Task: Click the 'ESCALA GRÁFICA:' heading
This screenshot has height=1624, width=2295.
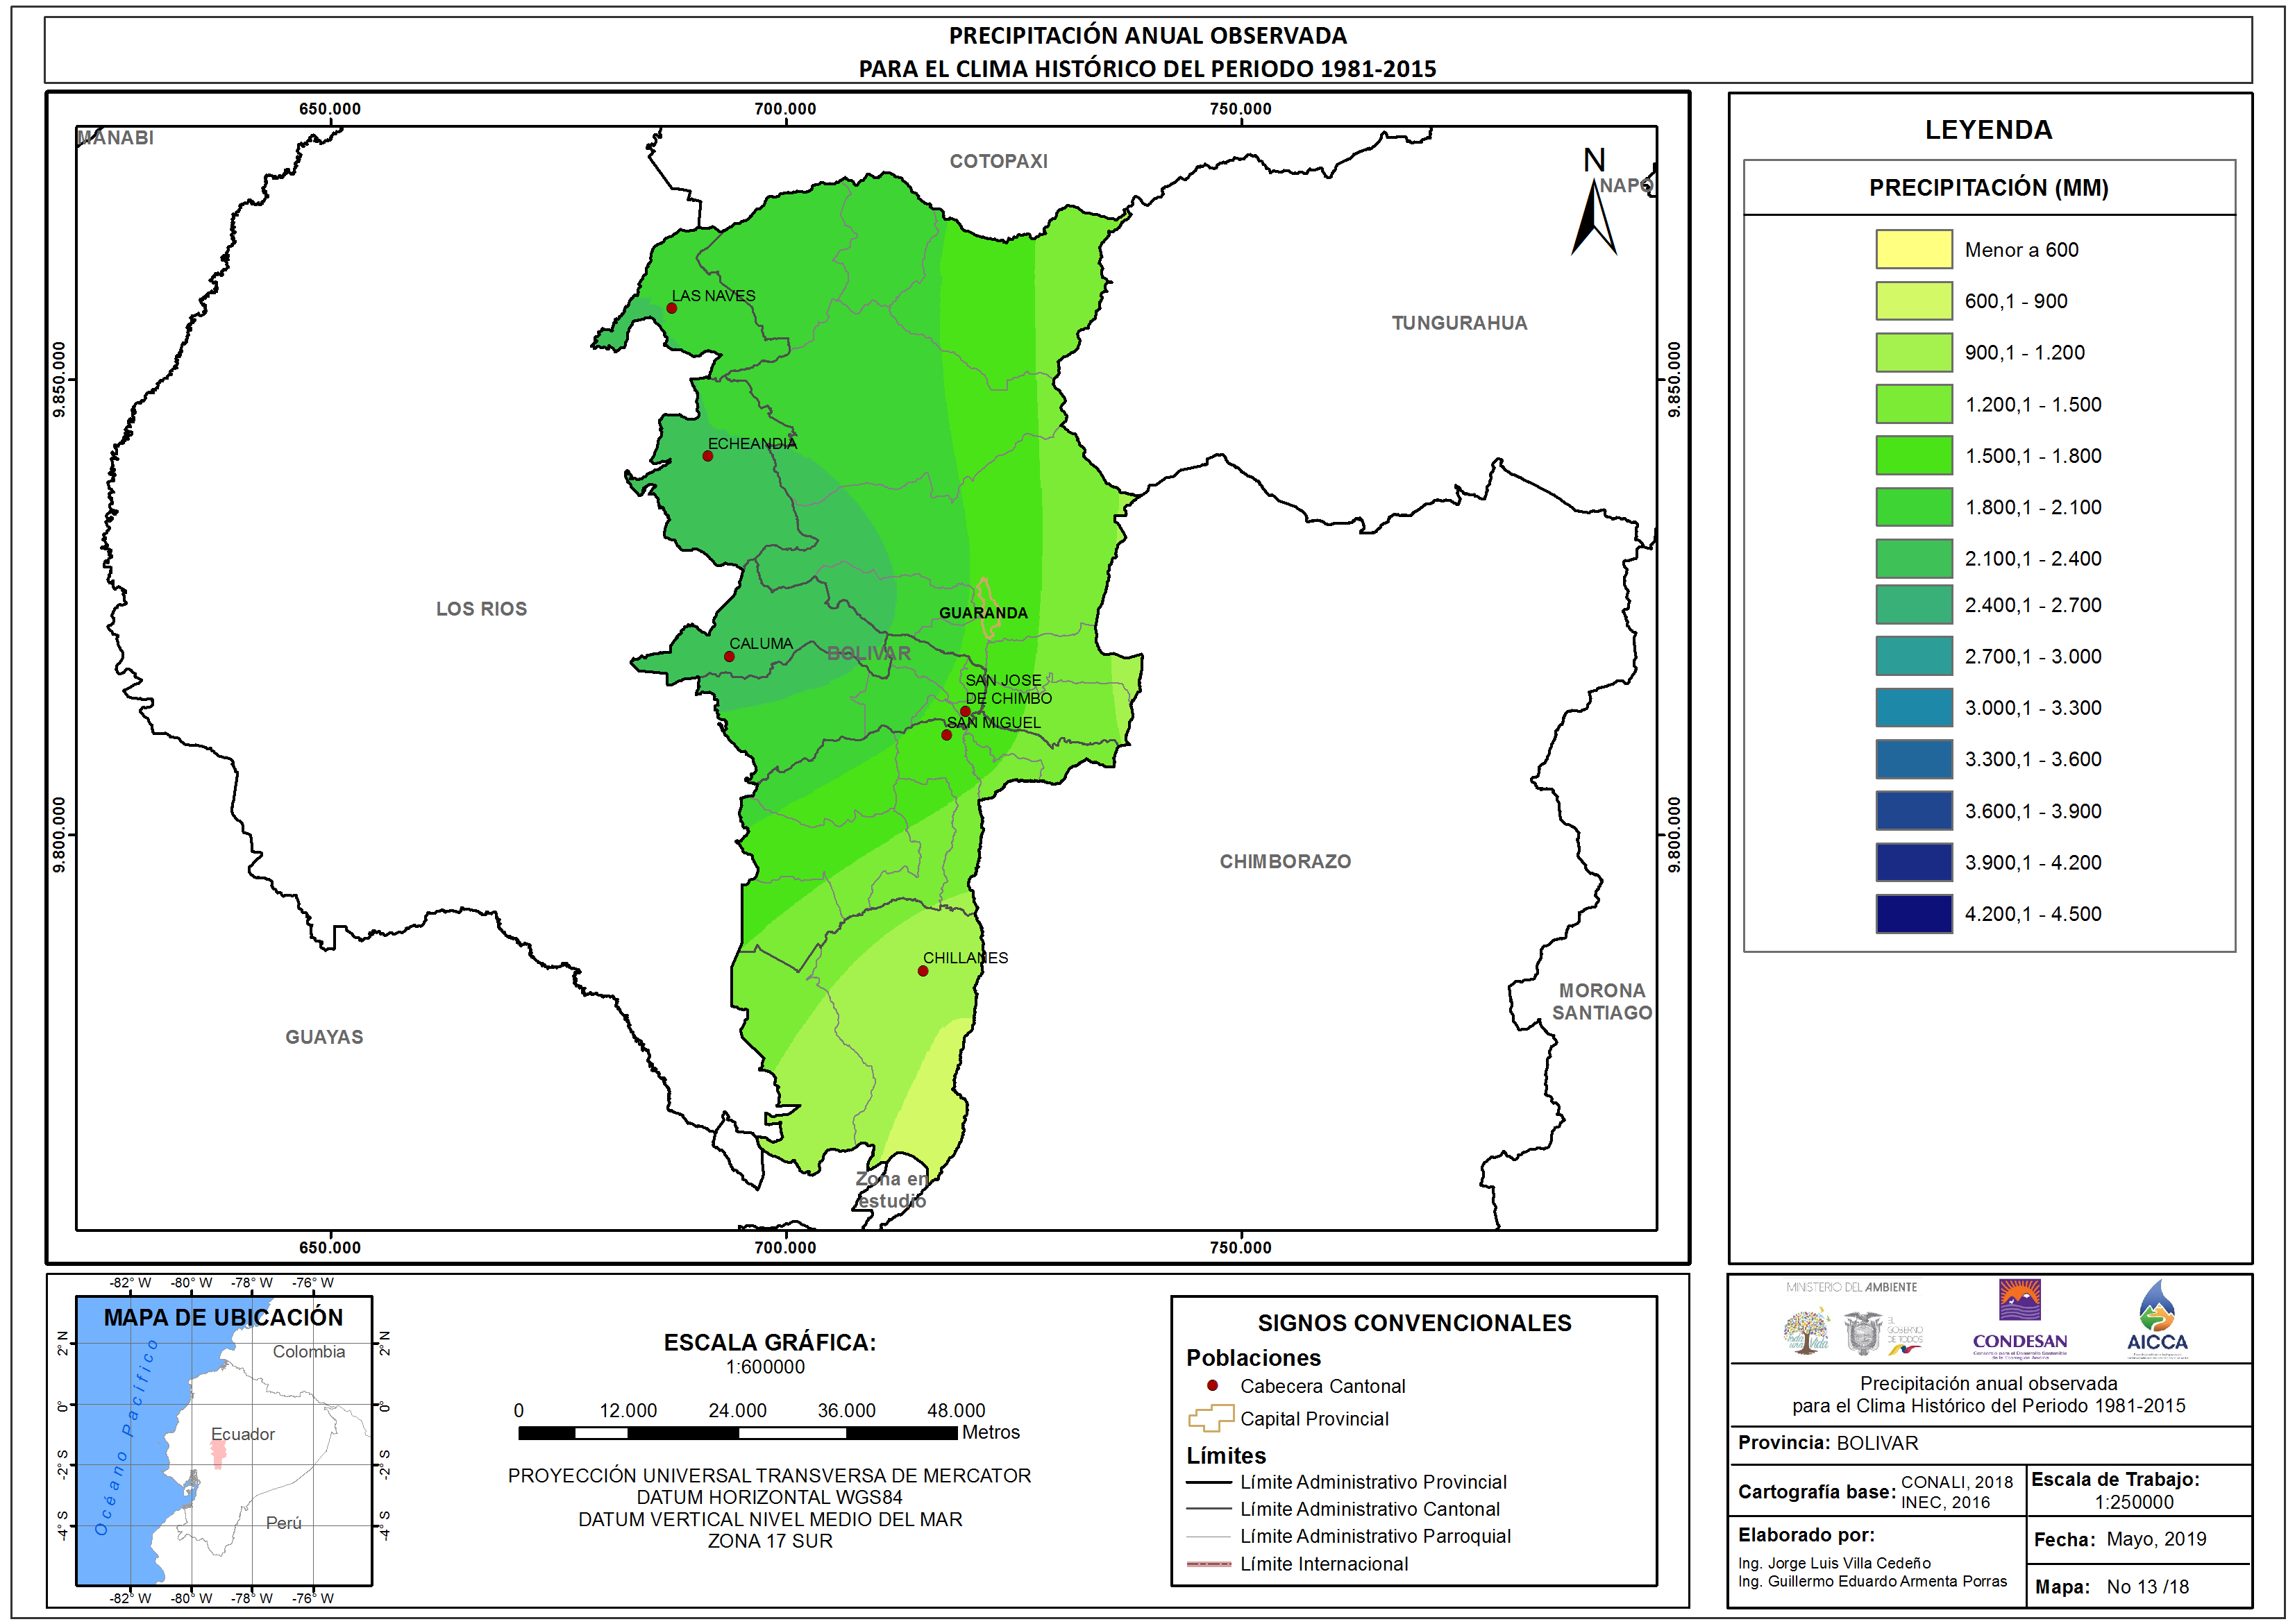Action: (x=769, y=1342)
